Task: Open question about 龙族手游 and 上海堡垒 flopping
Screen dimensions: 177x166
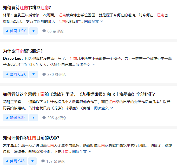Action: pyautogui.click(x=79, y=94)
